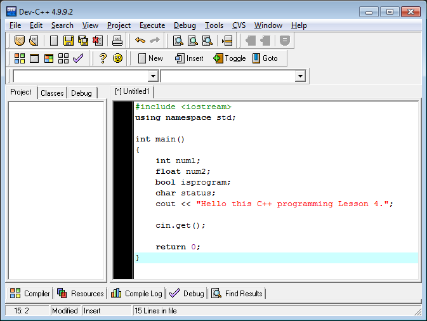The width and height of the screenshot is (427, 321).
Task: Click the Search Again third magnifier icon
Action: pos(207,41)
